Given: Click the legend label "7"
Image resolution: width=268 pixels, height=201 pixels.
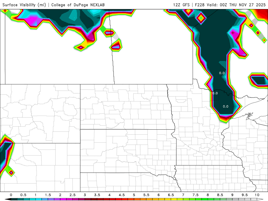Looking at the screenshot, I should click(x=183, y=195).
